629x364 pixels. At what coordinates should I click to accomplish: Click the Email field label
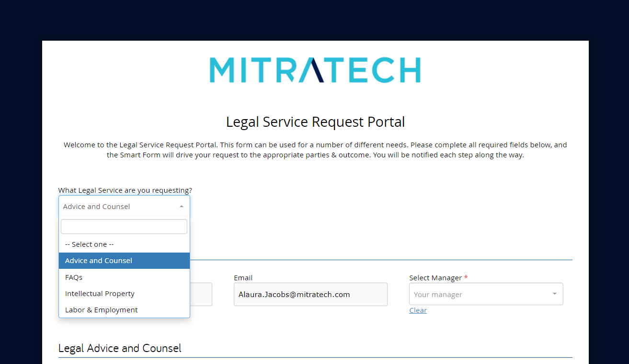pyautogui.click(x=243, y=277)
